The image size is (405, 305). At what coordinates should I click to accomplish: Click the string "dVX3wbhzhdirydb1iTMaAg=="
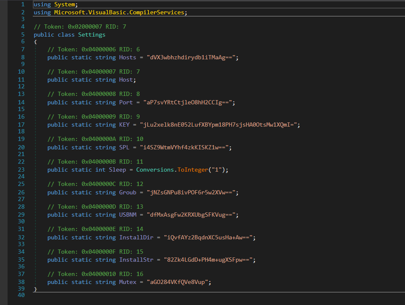click(191, 58)
